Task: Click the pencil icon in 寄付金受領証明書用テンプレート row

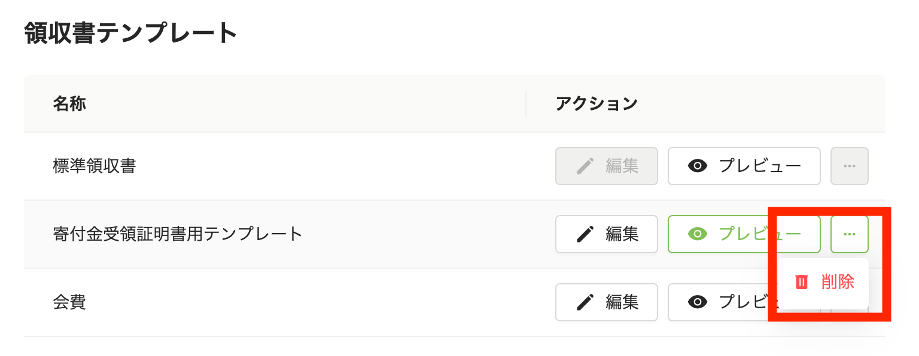Action: (x=585, y=234)
